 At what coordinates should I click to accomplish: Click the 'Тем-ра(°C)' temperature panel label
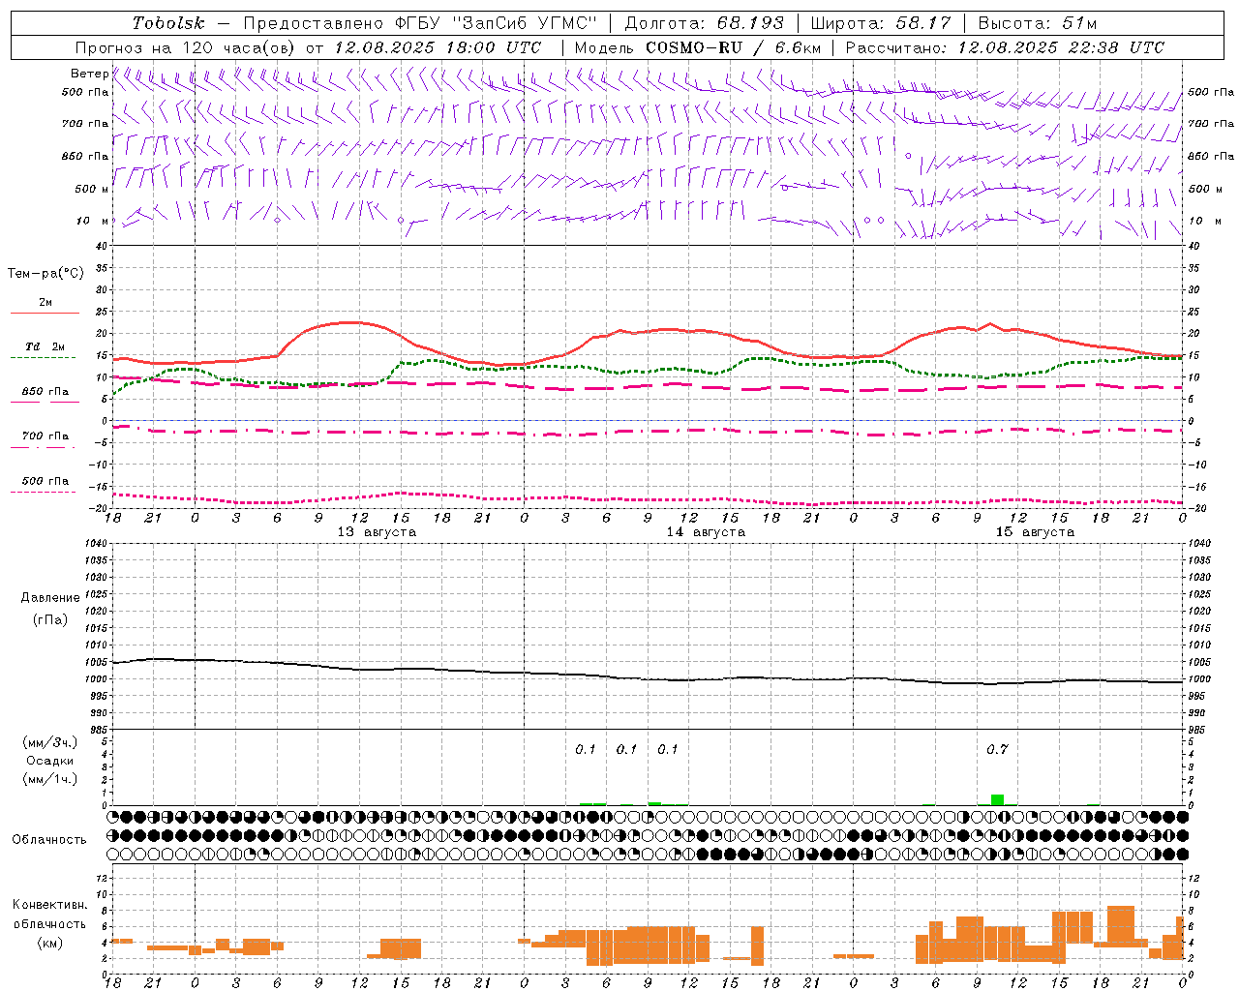45,274
